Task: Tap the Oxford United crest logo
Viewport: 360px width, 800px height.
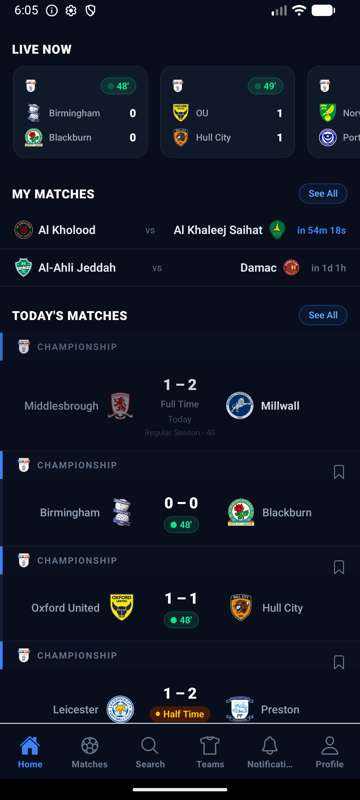Action: [121, 607]
